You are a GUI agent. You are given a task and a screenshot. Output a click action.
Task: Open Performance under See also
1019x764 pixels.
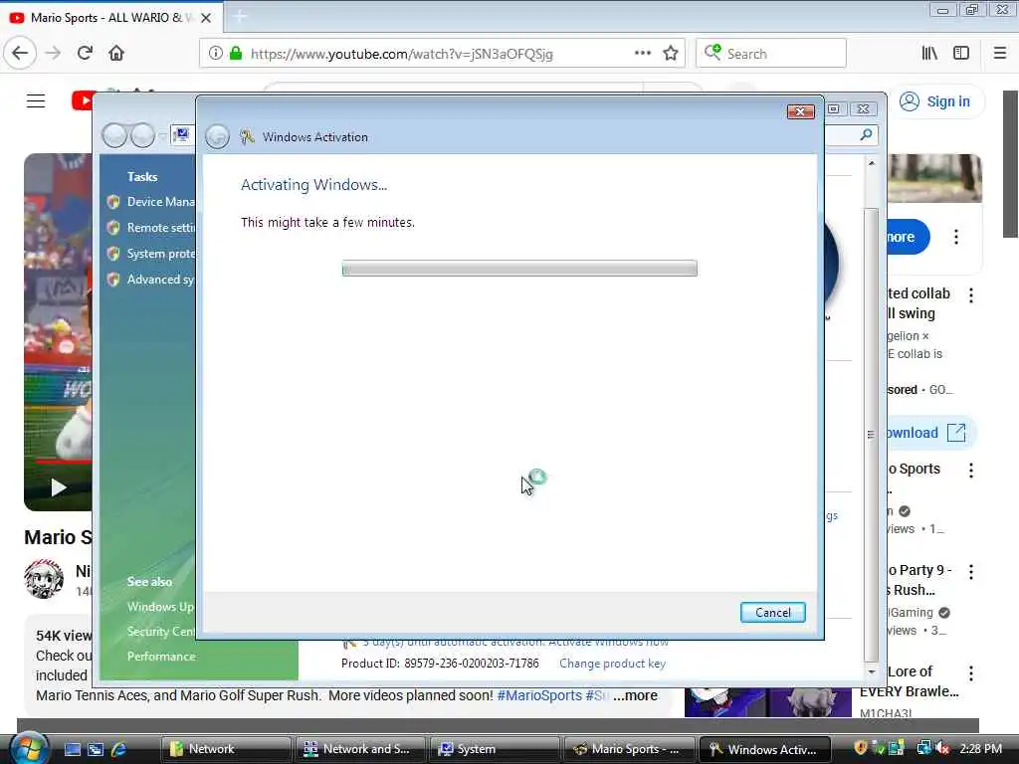[x=161, y=657]
